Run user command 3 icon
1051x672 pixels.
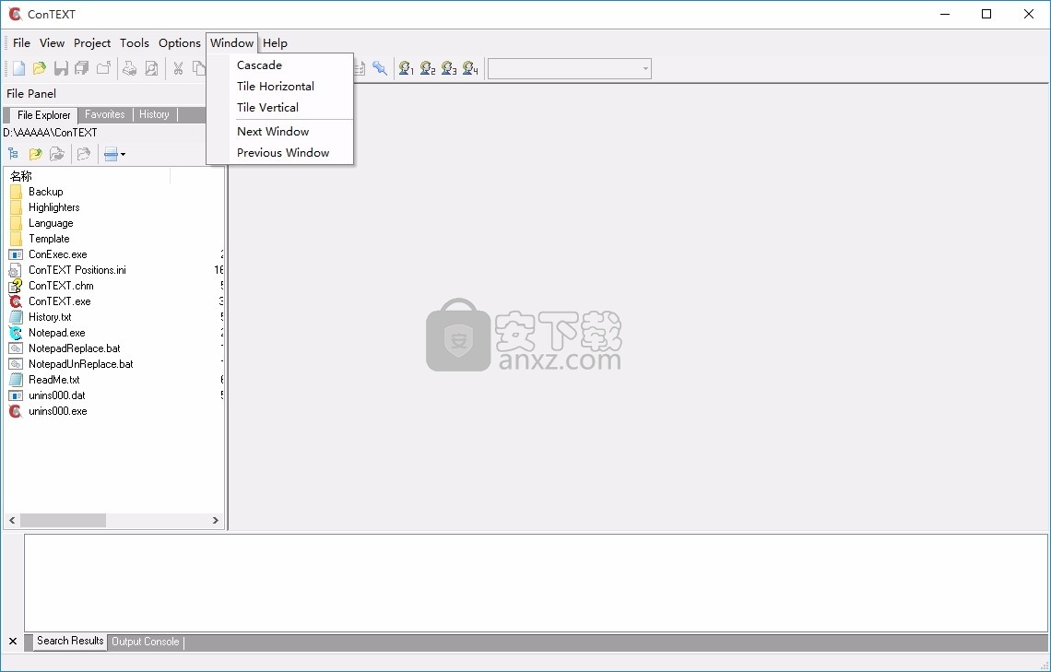tap(449, 68)
